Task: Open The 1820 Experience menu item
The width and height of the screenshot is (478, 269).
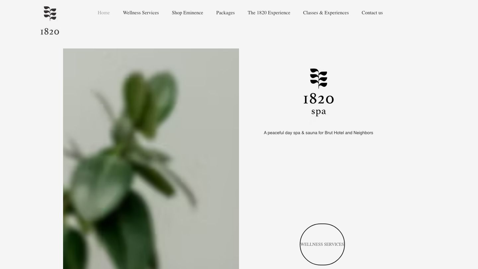Action: tap(269, 13)
